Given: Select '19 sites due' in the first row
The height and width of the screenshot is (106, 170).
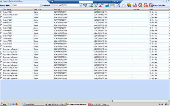Looking at the screenshot, I should [x=153, y=12].
